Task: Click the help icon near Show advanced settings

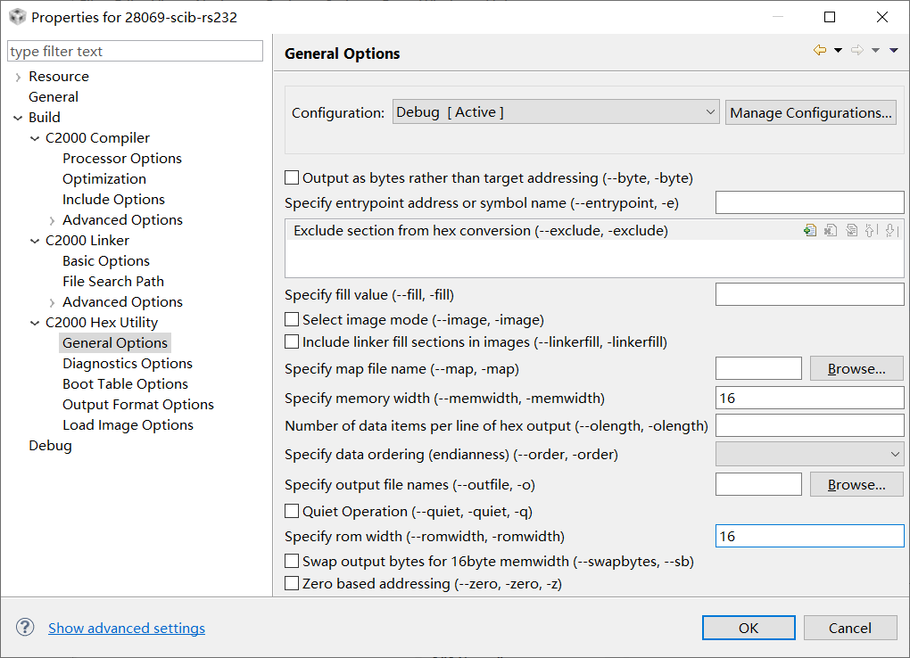Action: coord(24,627)
